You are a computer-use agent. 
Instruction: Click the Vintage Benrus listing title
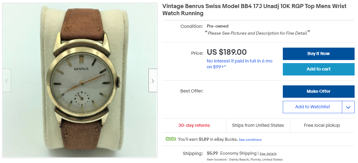(254, 10)
